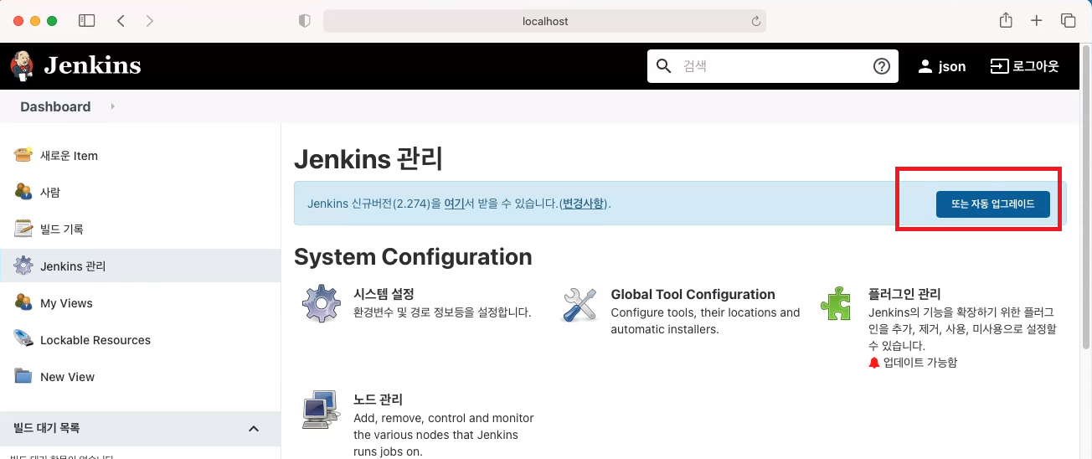Focus the 검색 search input field
The width and height of the screenshot is (1092, 459).
tap(773, 66)
